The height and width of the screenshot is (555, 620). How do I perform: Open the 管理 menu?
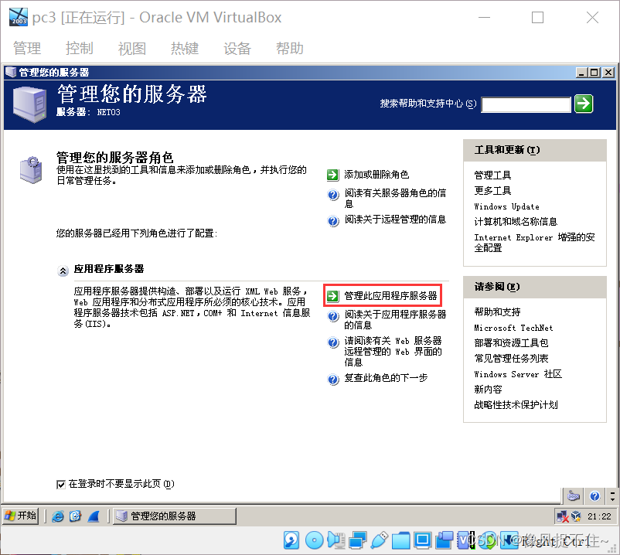click(27, 49)
